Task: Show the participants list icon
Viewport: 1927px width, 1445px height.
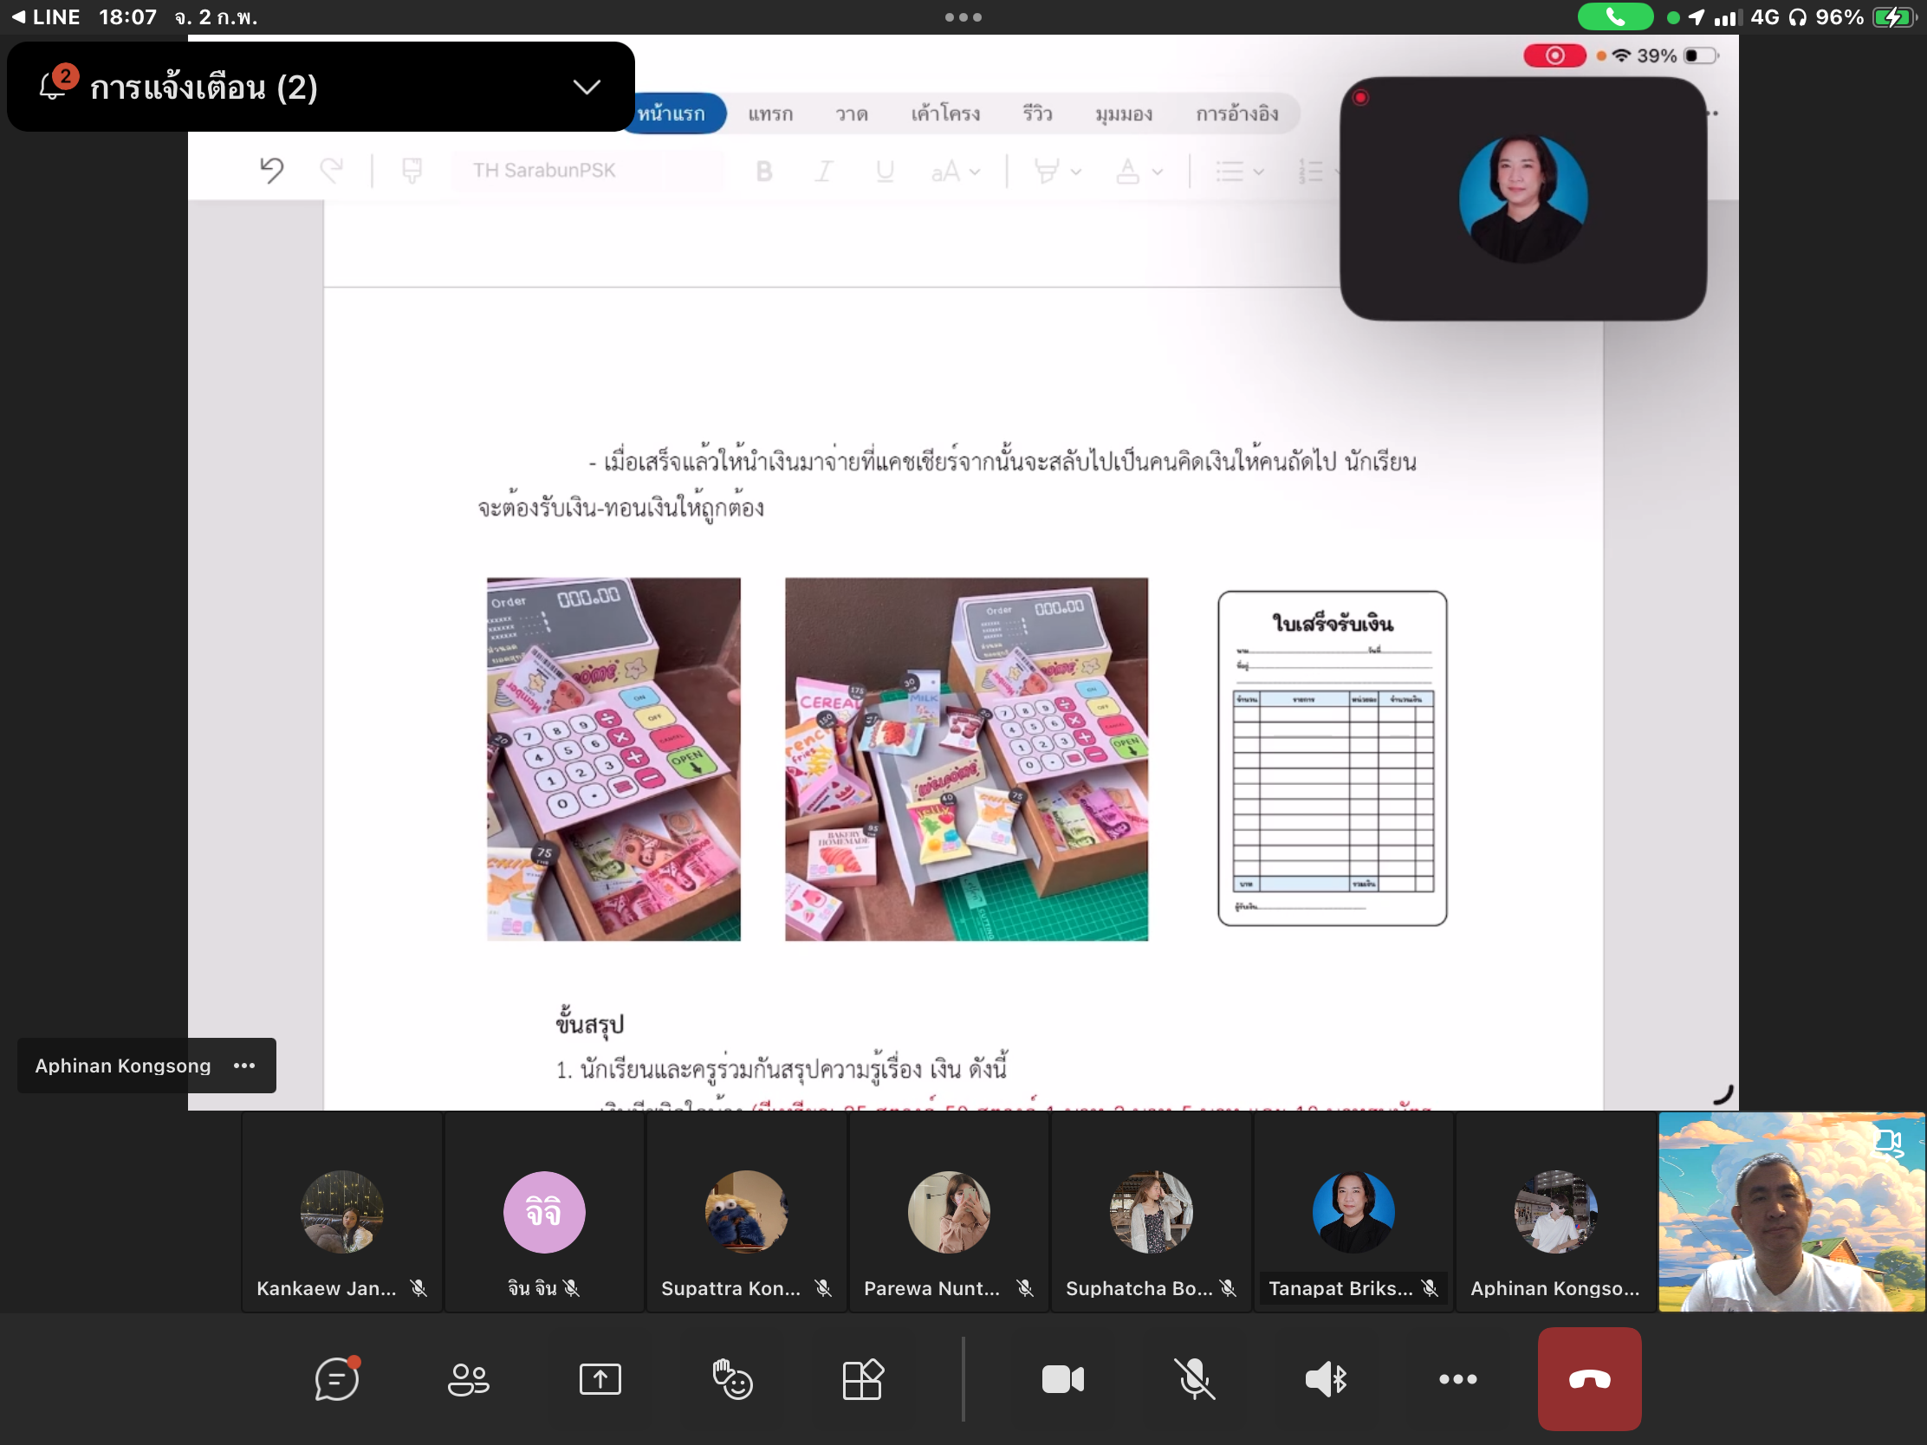Action: 468,1379
